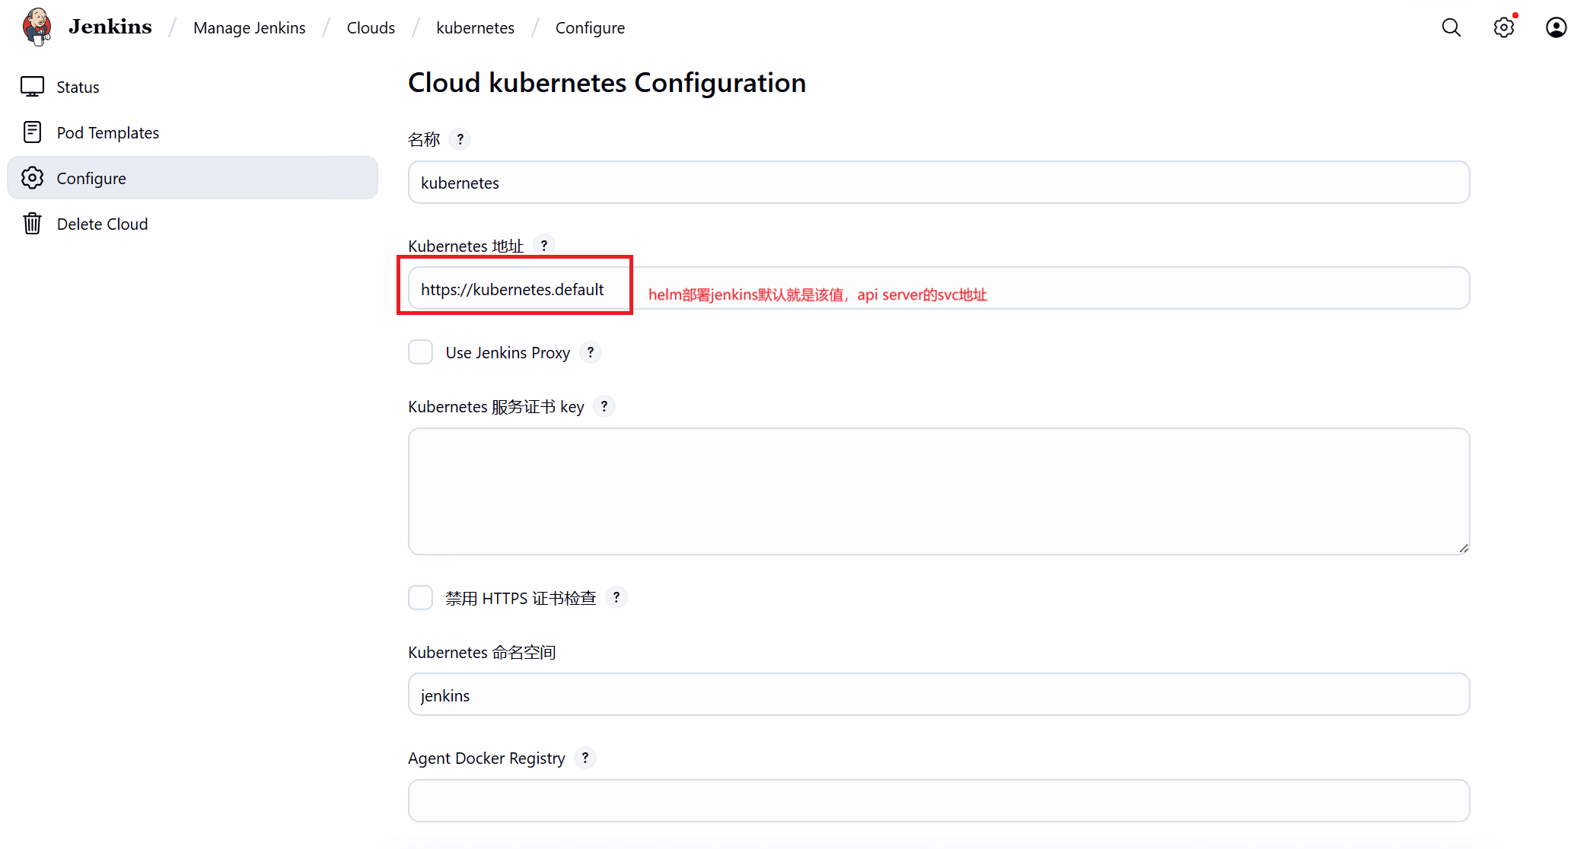Viewport: 1580px width, 849px height.
Task: Go to Manage Jenkins breadcrumb
Action: 249,28
